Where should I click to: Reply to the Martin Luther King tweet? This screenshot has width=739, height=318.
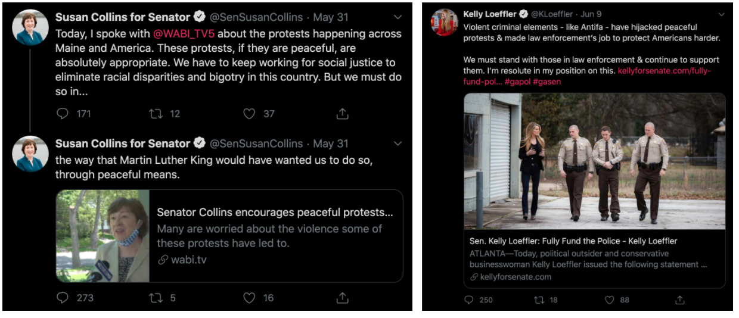coord(63,297)
